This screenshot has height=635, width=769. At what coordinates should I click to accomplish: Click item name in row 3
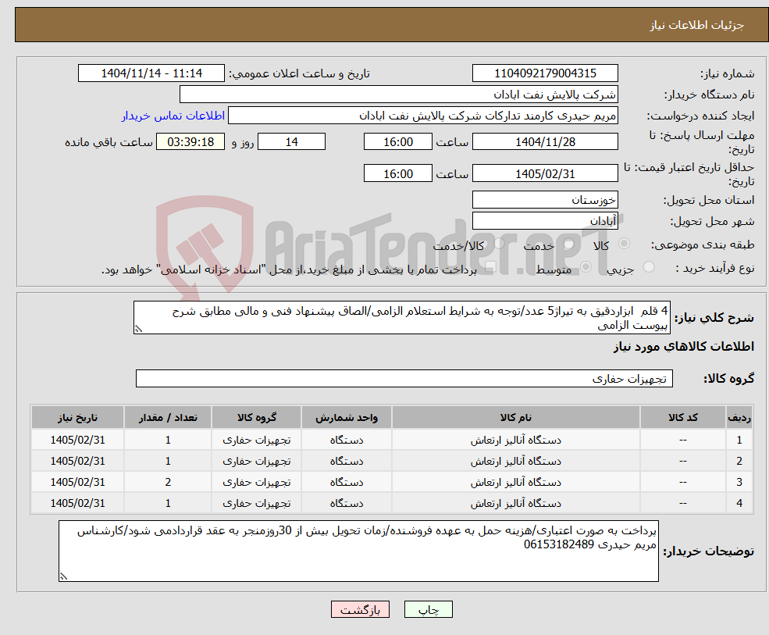click(515, 483)
